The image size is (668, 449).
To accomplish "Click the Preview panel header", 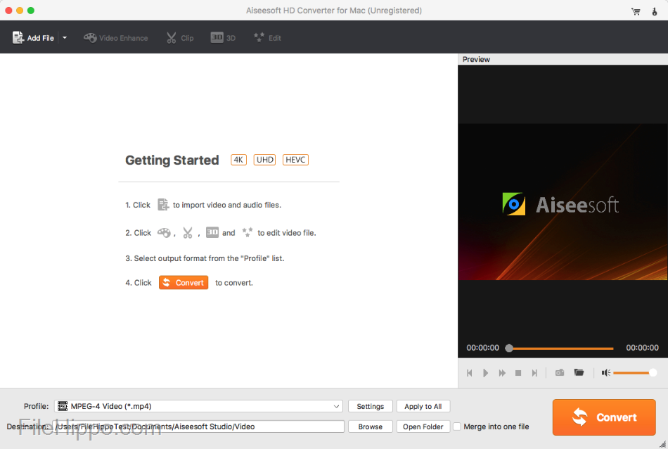I will (476, 59).
